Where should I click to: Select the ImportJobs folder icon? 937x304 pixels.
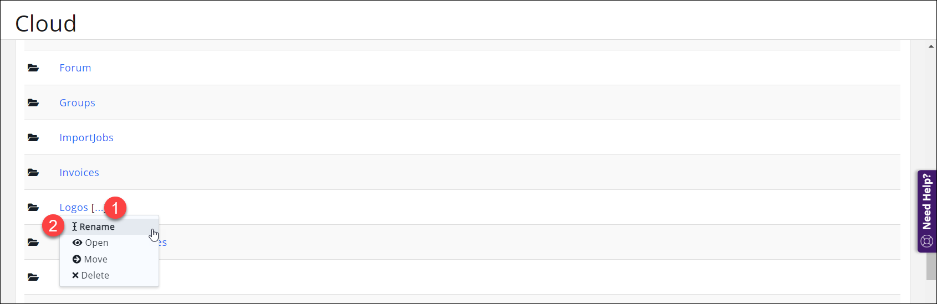click(33, 138)
